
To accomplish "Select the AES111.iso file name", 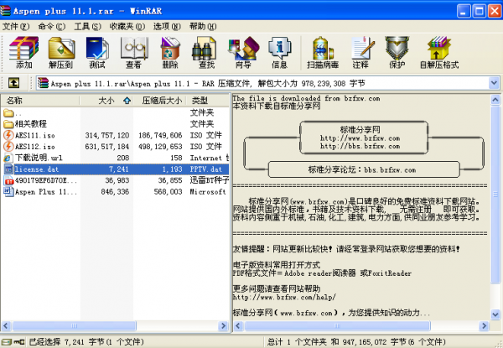I will click(35, 135).
